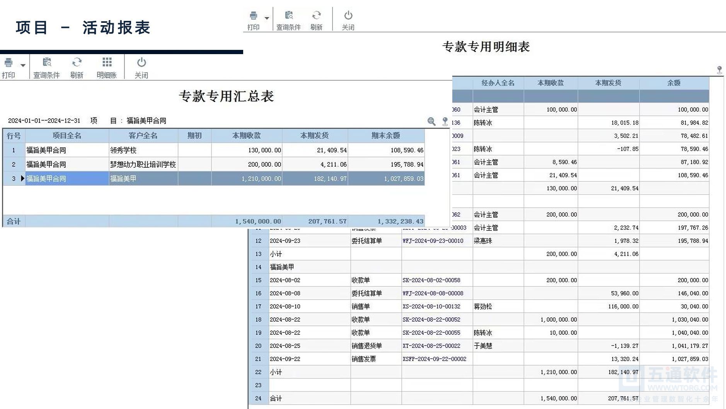This screenshot has width=726, height=409.
Task: Click 合计 in detail row 24
Action: point(276,399)
